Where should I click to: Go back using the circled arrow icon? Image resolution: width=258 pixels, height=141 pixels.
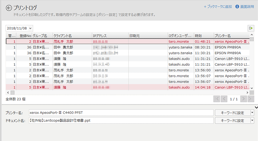tap(9, 8)
